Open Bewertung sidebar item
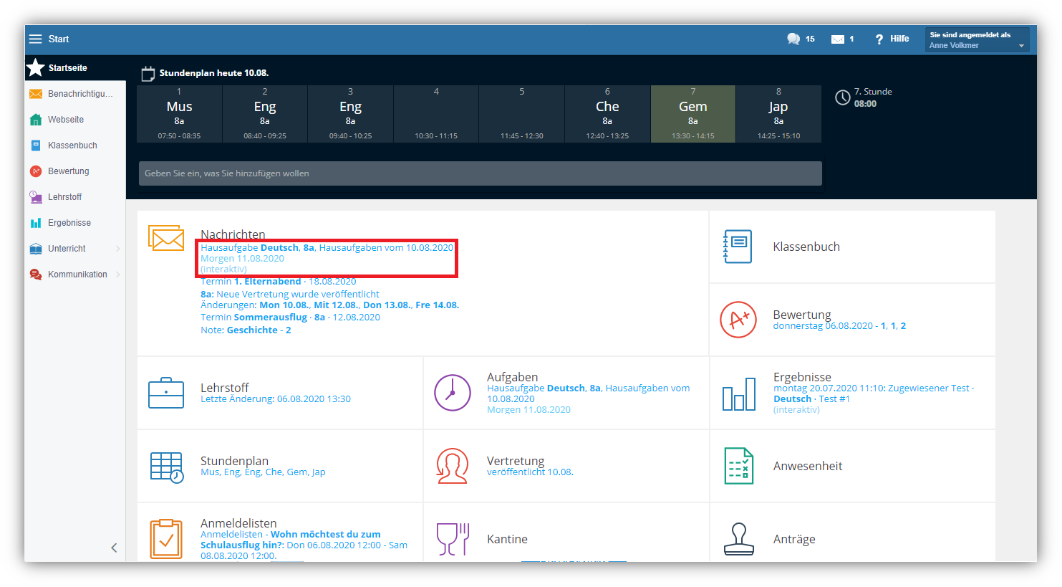1062x587 pixels. tap(75, 171)
